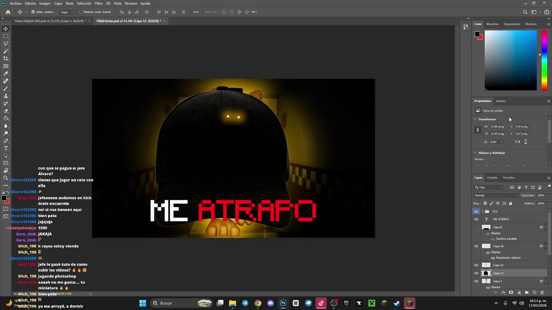Select the Rectangular Marquee tool
Screen dimensions: 552x310
pyautogui.click(x=6, y=36)
